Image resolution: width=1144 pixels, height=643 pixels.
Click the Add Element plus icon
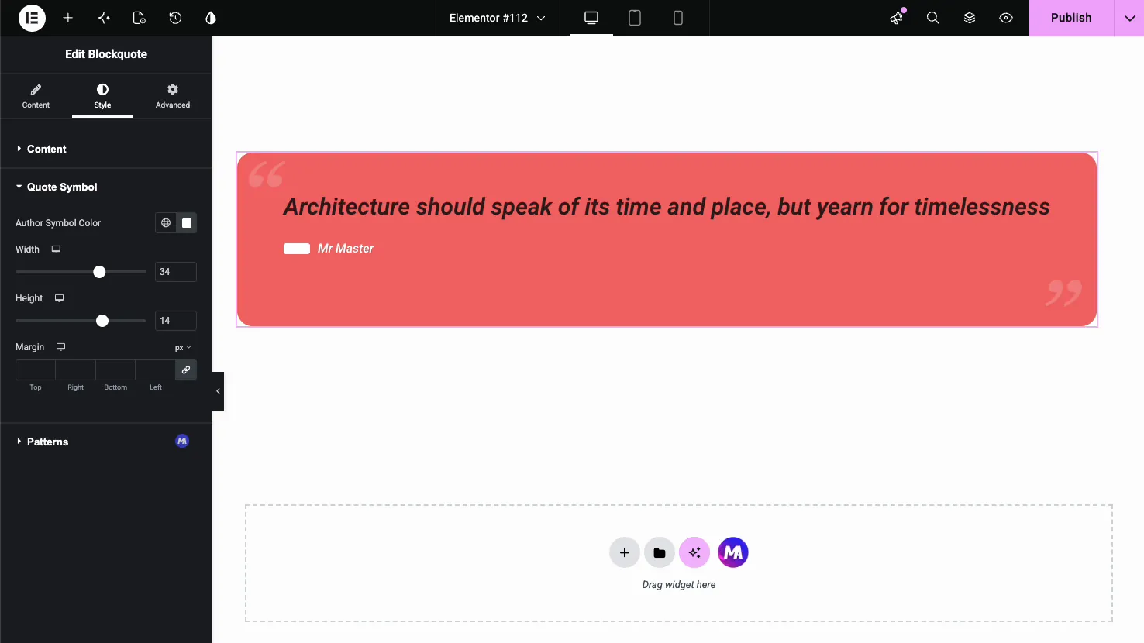pos(68,18)
